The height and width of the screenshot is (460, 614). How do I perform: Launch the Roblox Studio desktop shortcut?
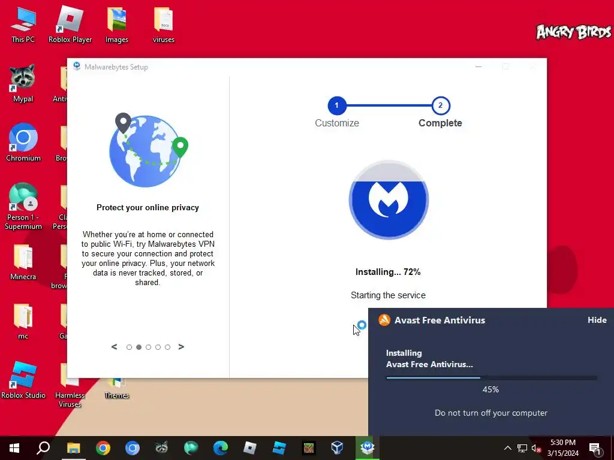23,380
